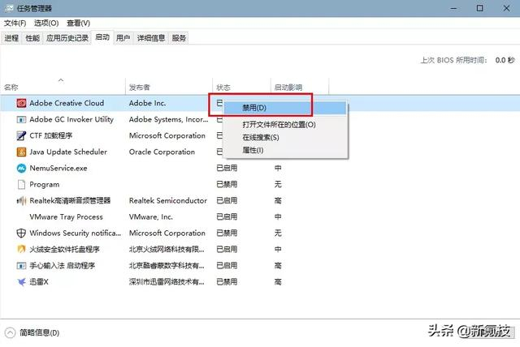
Task: Switch to the 进程 tab
Action: (11, 38)
